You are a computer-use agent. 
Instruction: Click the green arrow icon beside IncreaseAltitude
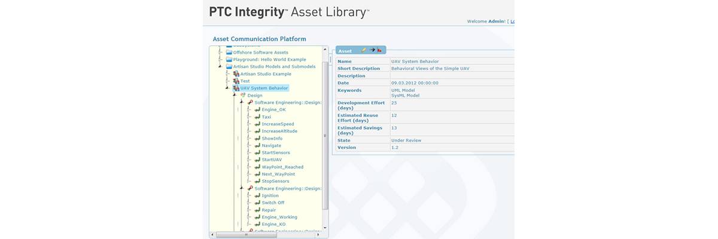(257, 131)
